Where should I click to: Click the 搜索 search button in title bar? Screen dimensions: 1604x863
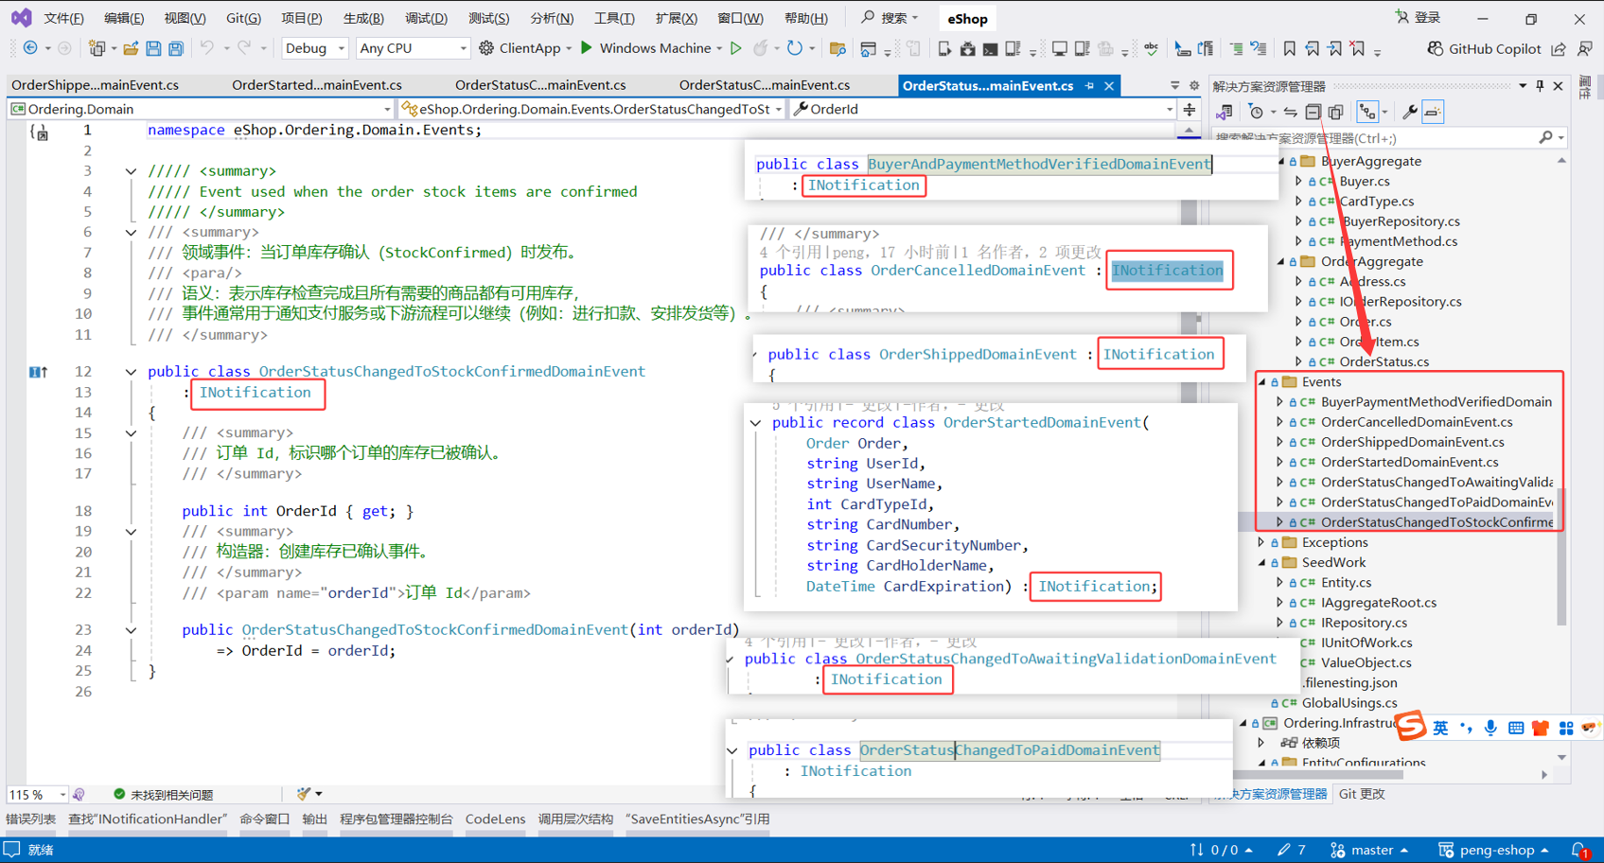tap(890, 18)
